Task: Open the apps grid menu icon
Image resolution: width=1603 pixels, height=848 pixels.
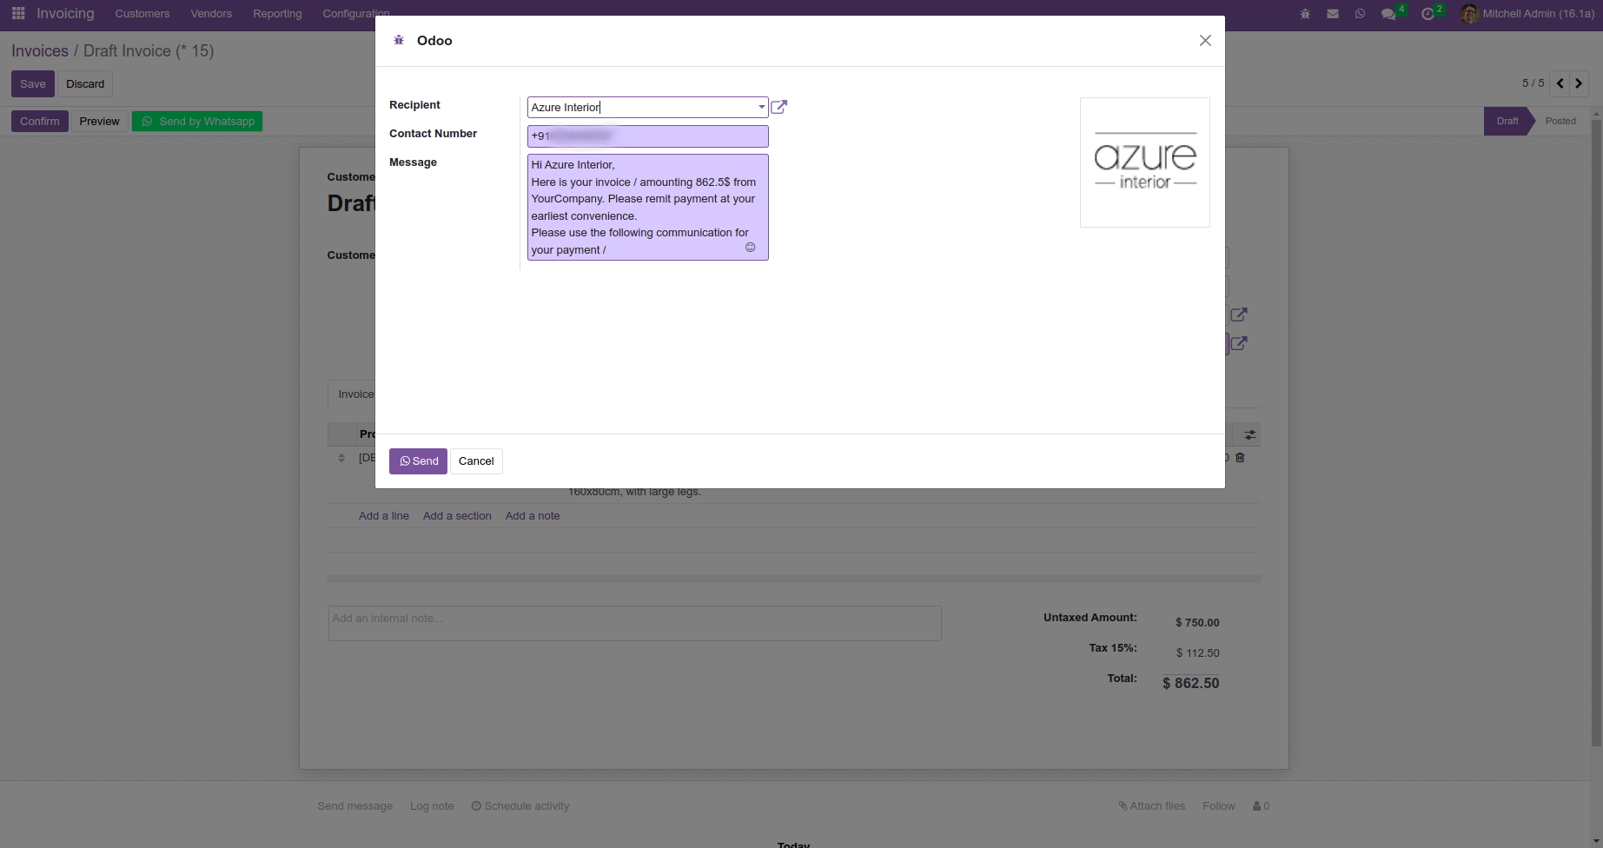Action: (18, 14)
